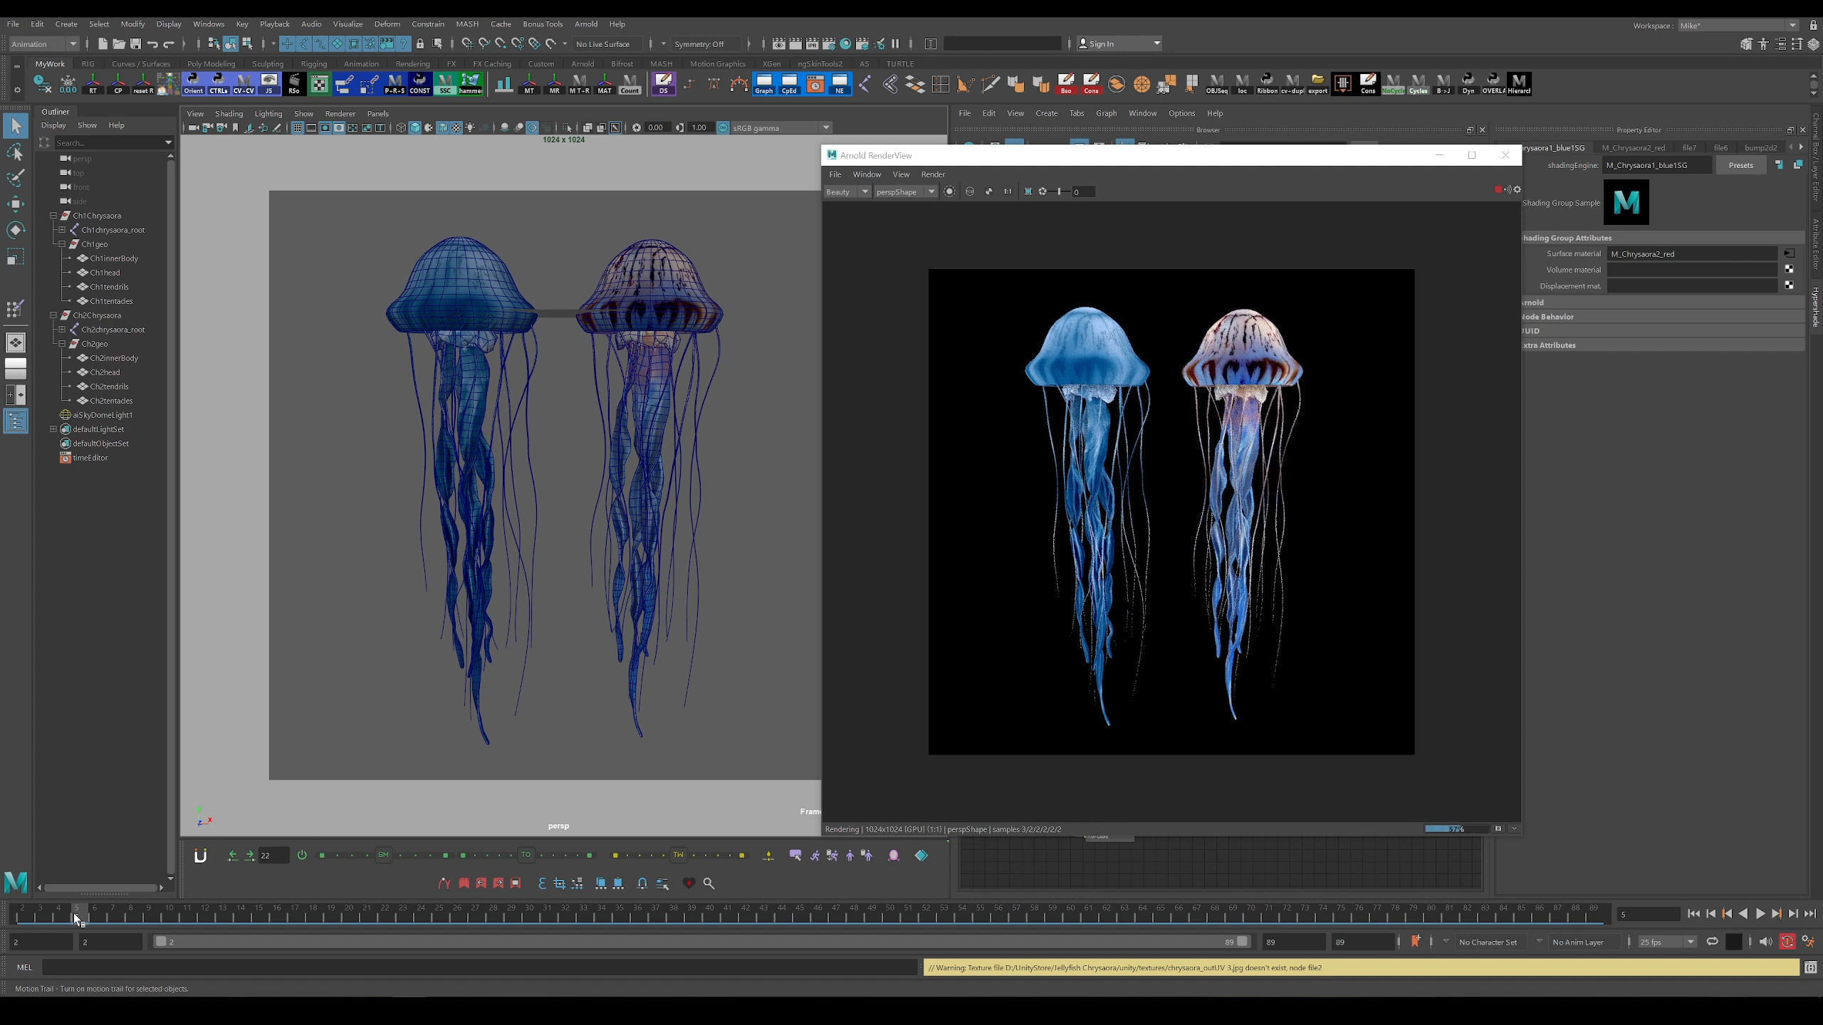Viewport: 1823px width, 1025px height.
Task: Click the CTRLs shelf icon
Action: click(219, 83)
